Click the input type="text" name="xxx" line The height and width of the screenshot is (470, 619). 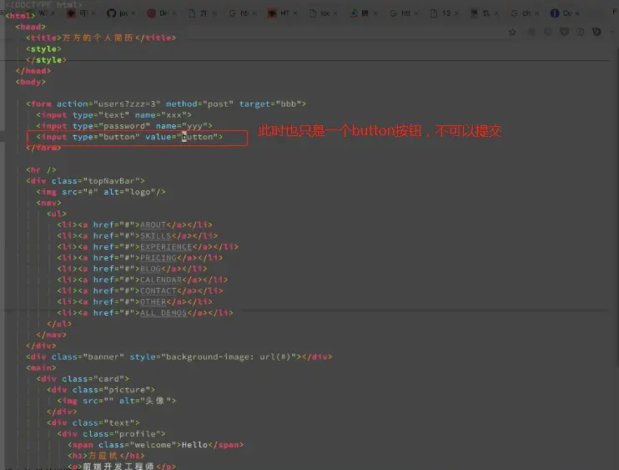(113, 115)
